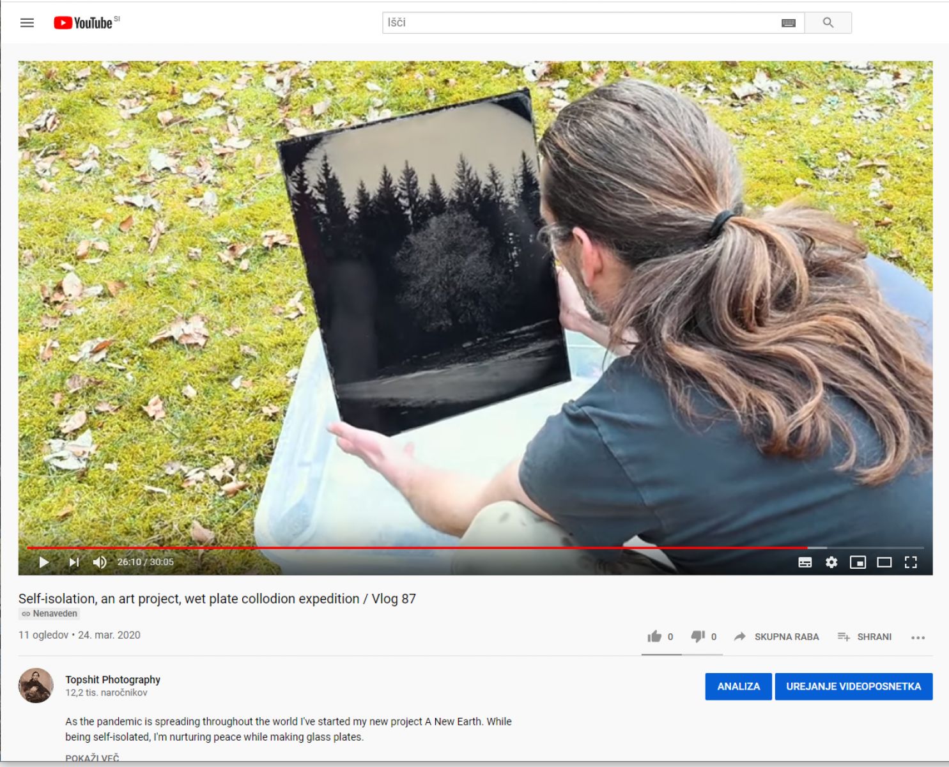Switch to miniplayer mode
Viewport: 949px width, 767px height.
(858, 562)
